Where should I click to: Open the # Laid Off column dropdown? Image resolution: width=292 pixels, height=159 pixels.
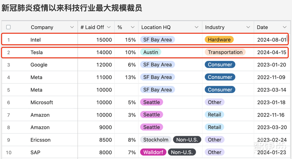click(x=109, y=27)
